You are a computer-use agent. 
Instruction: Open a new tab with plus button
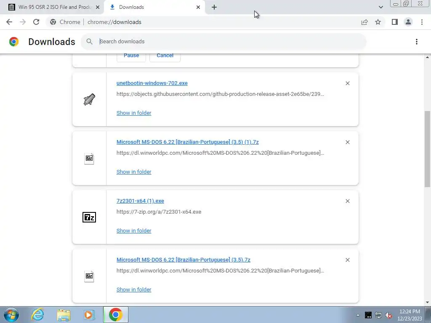[x=214, y=7]
